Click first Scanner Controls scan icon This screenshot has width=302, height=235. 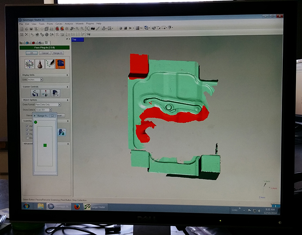click(x=35, y=92)
